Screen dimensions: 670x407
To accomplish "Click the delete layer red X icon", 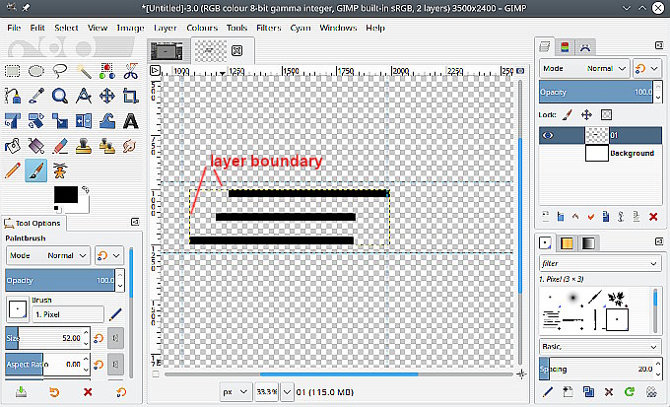I will 653,217.
